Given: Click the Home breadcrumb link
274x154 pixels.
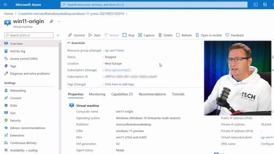Looking at the screenshot, I should pyautogui.click(x=9, y=14).
